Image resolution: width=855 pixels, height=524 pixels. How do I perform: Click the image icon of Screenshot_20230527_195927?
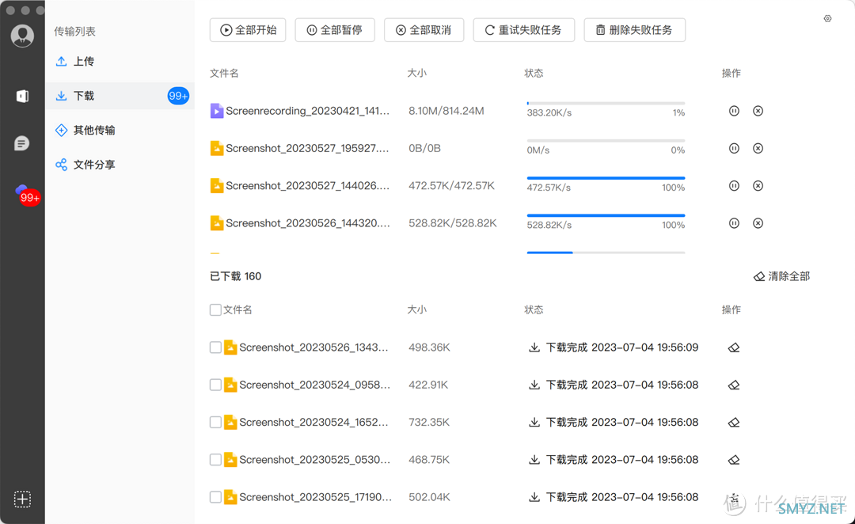coord(216,148)
